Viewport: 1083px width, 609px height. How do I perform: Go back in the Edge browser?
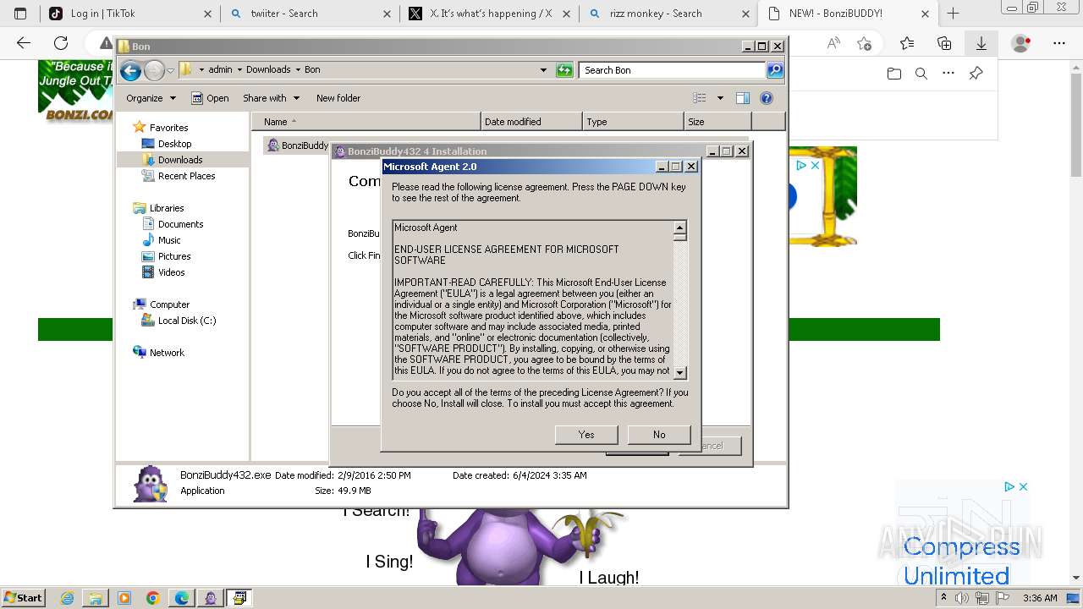[x=24, y=43]
